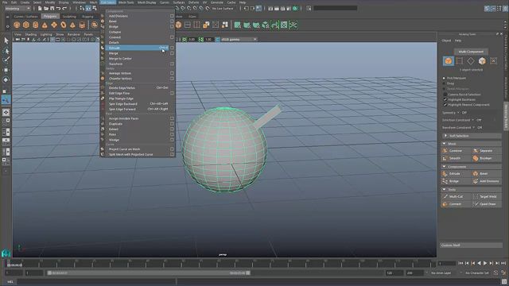
Task: Pick the Paint selection brush tool
Action: click(6, 60)
